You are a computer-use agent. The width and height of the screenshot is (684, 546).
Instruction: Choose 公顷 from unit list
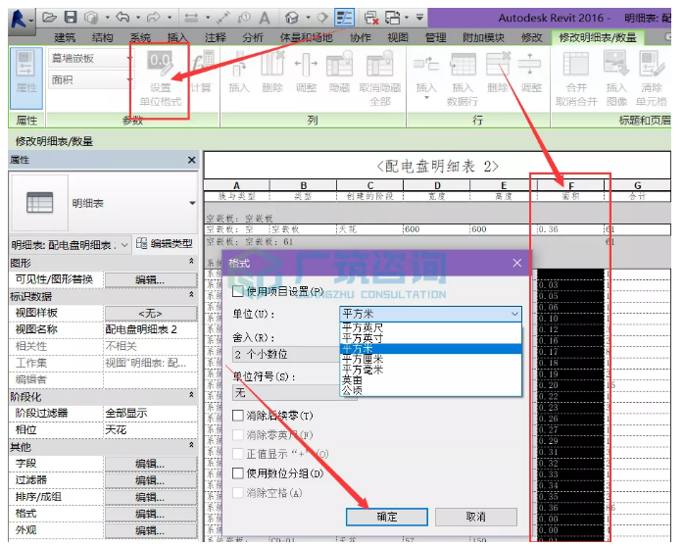click(430, 390)
